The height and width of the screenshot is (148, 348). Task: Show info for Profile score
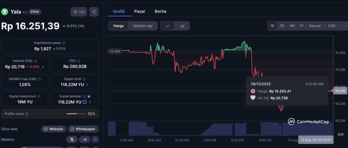pyautogui.click(x=27, y=114)
